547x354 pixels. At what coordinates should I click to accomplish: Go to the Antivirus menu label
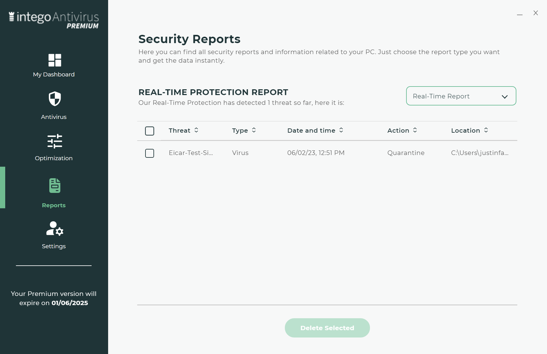(x=54, y=117)
